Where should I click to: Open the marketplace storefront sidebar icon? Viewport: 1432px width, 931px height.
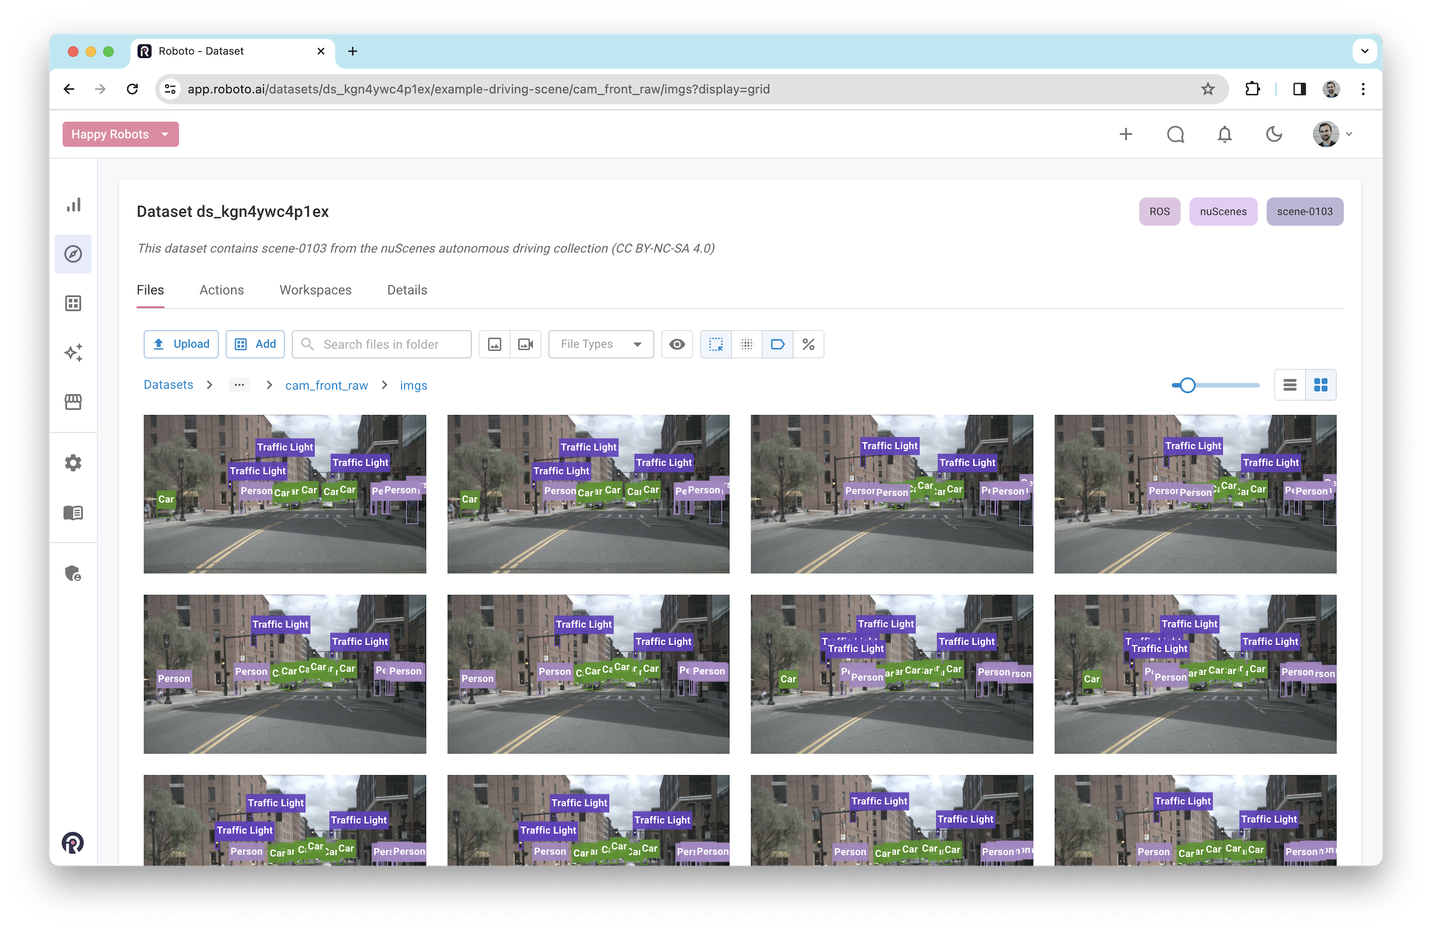(x=74, y=402)
